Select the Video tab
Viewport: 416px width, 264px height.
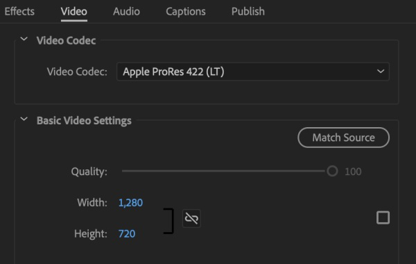[x=73, y=11]
